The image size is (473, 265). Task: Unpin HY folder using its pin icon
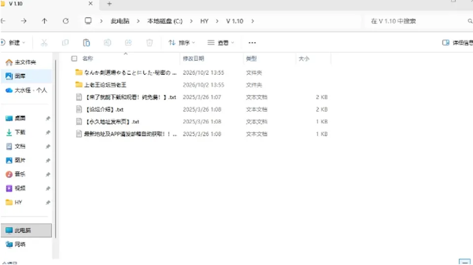coord(48,202)
